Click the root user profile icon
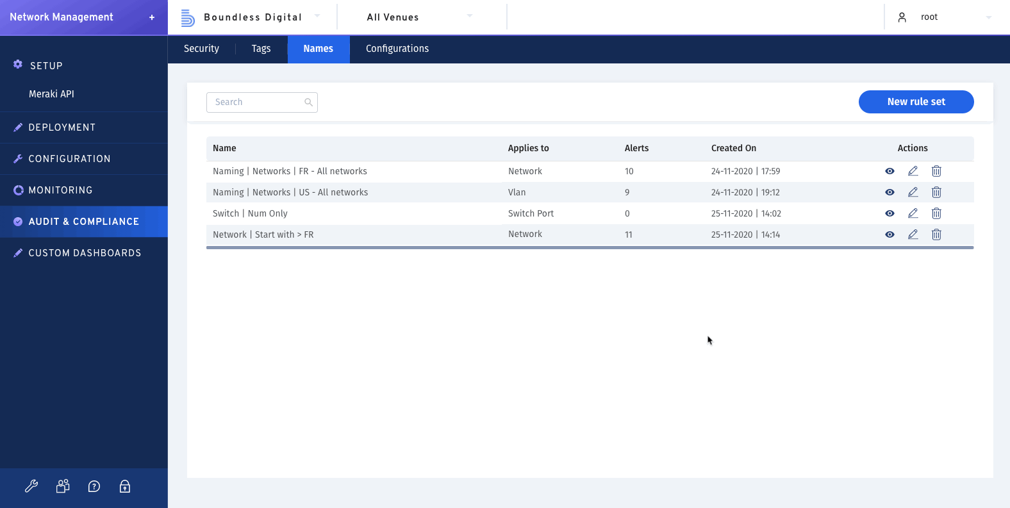This screenshot has height=508, width=1010. click(x=902, y=17)
